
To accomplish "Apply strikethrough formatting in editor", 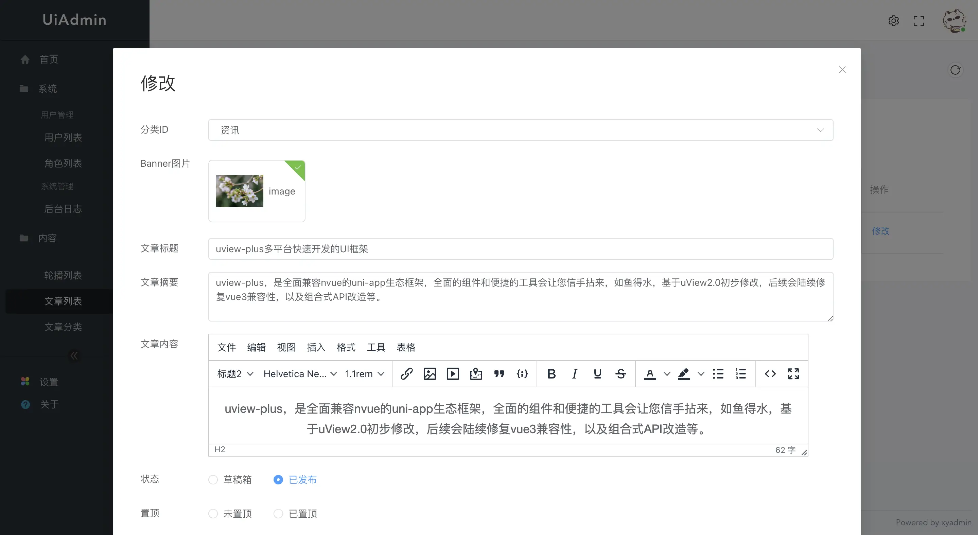I will [x=621, y=373].
